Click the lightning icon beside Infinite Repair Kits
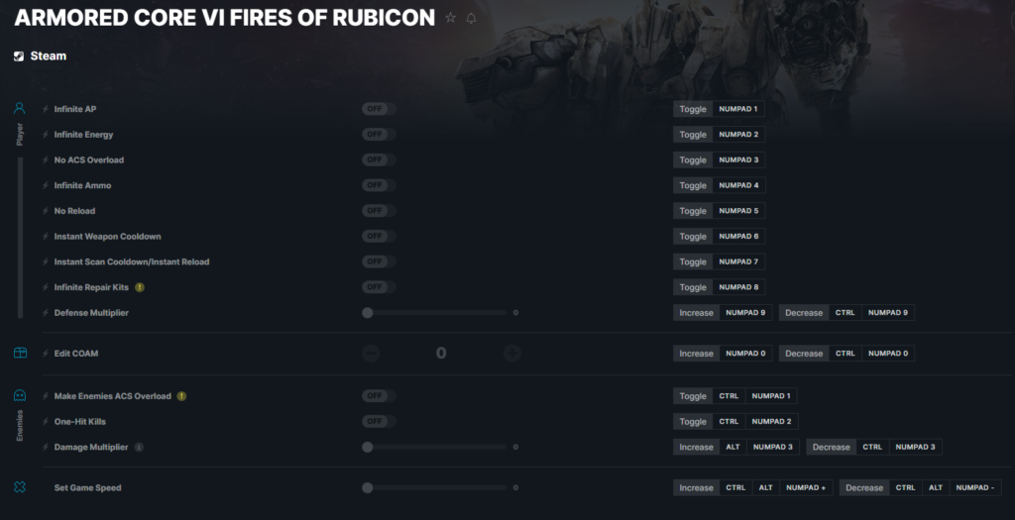 (x=46, y=287)
